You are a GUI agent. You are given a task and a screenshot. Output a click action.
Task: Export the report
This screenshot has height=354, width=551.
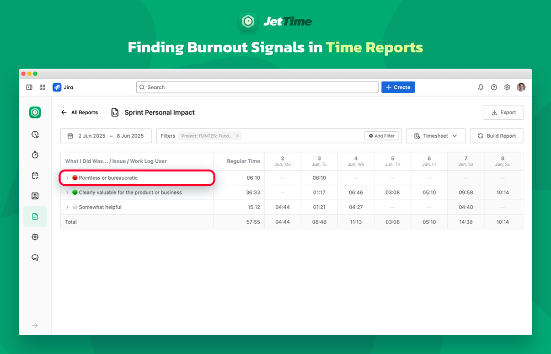503,112
